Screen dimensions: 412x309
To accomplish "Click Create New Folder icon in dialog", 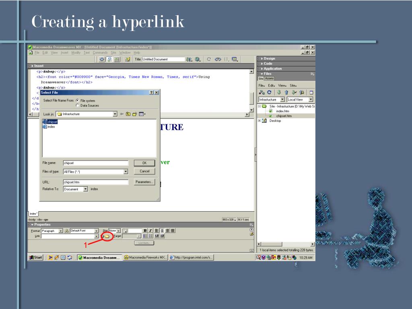I will [135, 114].
